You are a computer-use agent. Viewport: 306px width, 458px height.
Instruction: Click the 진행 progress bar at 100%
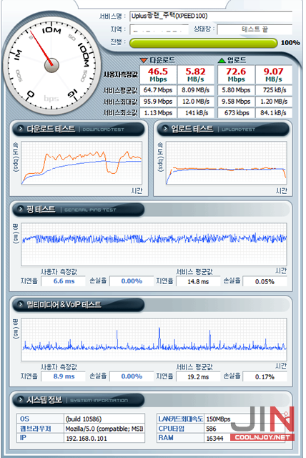(x=203, y=43)
